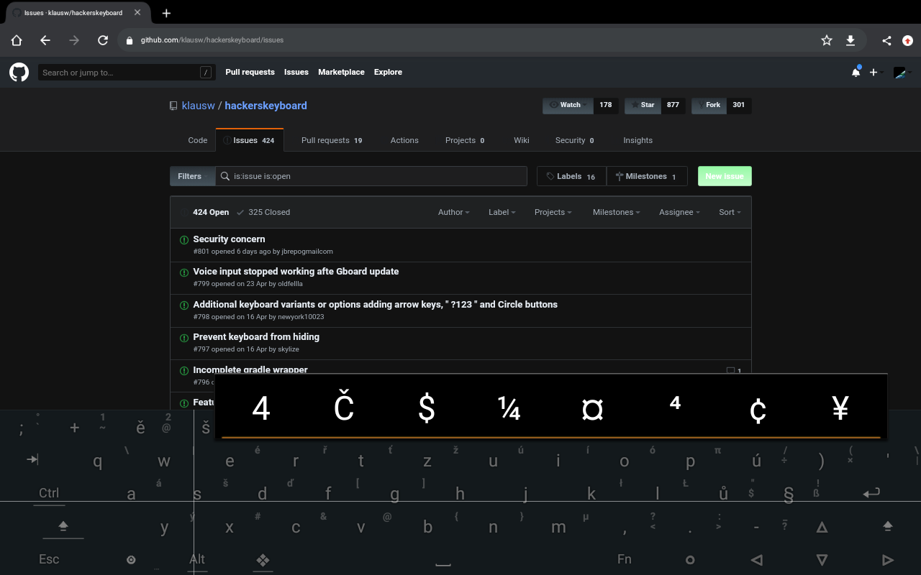
Task: Close the Issues browser tab
Action: point(137,12)
